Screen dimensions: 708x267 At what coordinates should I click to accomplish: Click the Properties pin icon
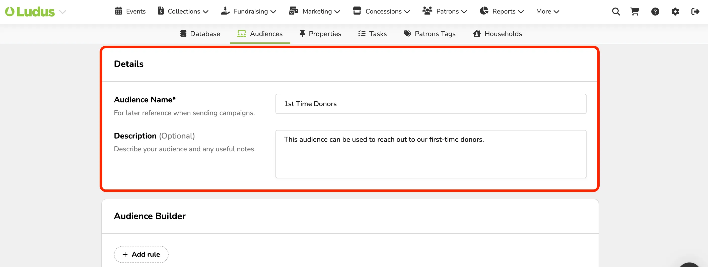pos(302,34)
